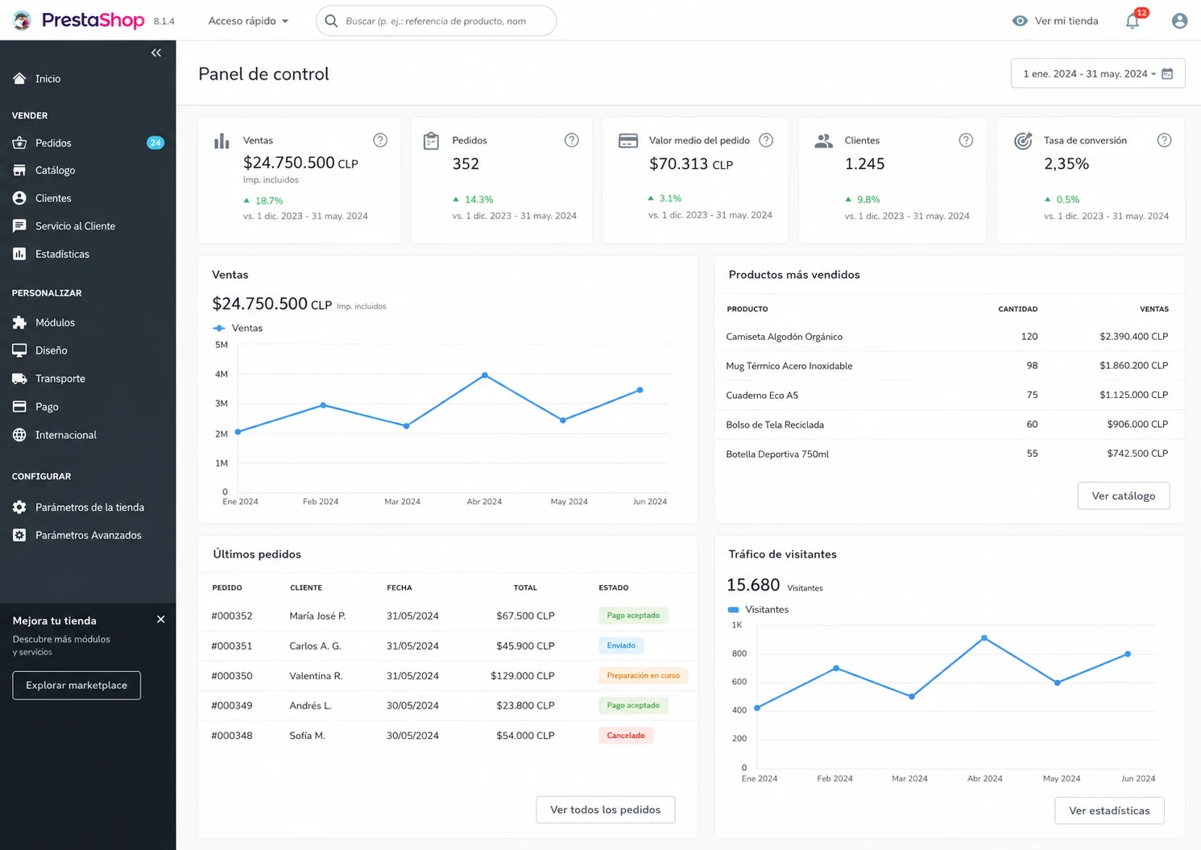Click the Ver estadísticas button
This screenshot has width=1201, height=850.
click(x=1109, y=811)
